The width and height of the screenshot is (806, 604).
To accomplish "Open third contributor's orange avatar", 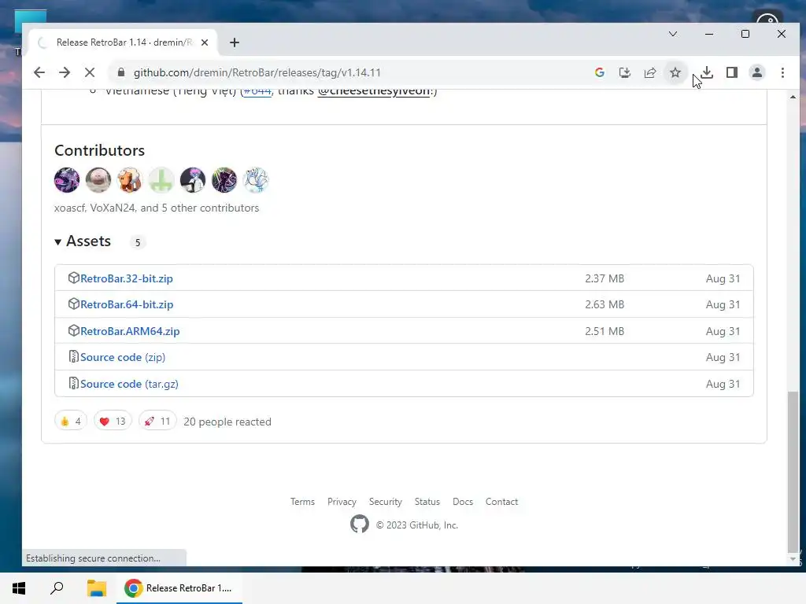I will click(x=130, y=180).
